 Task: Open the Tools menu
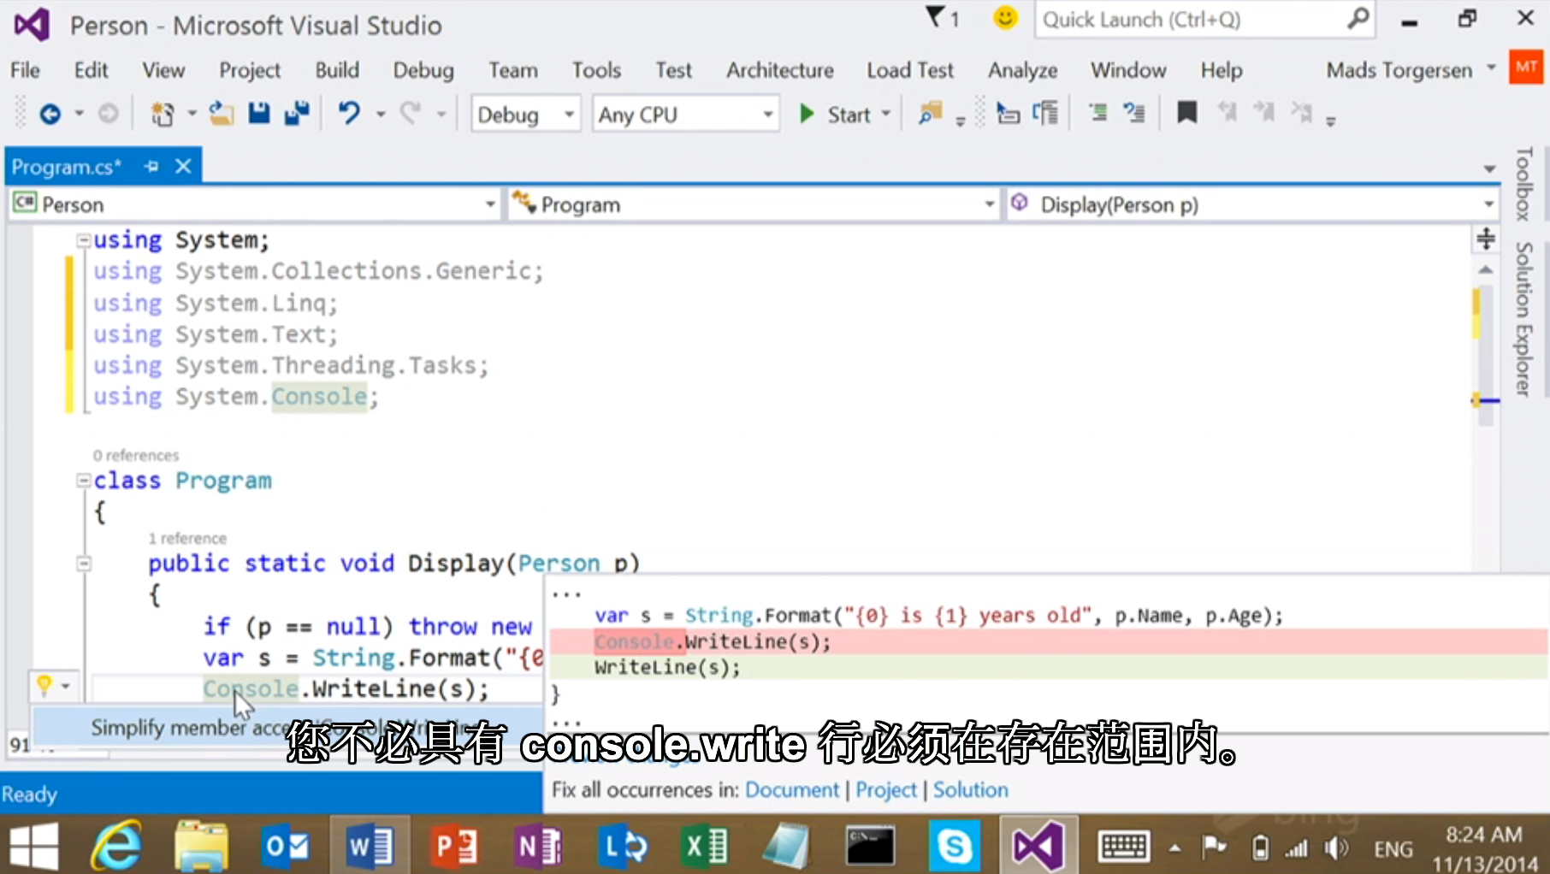click(596, 70)
